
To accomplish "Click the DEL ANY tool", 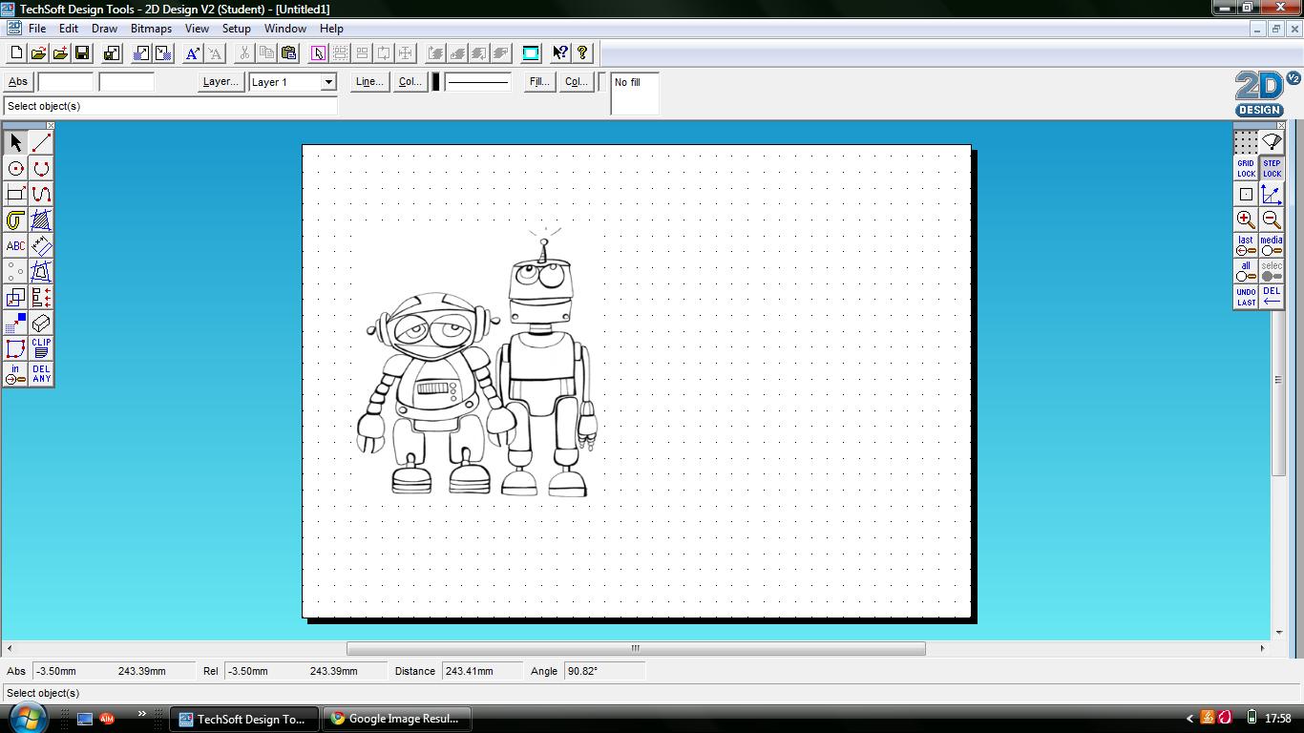I will point(40,372).
